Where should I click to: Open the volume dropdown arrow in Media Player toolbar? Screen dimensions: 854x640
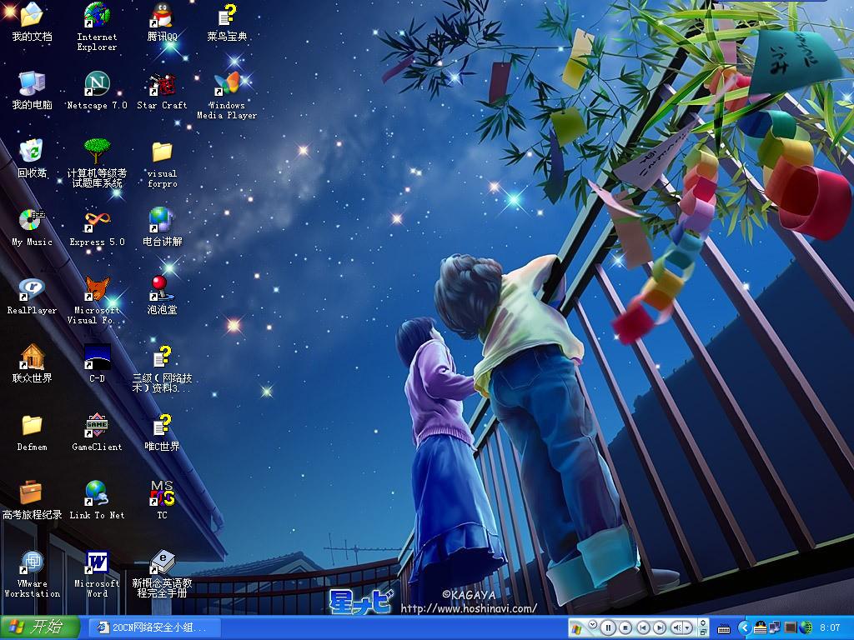(687, 628)
